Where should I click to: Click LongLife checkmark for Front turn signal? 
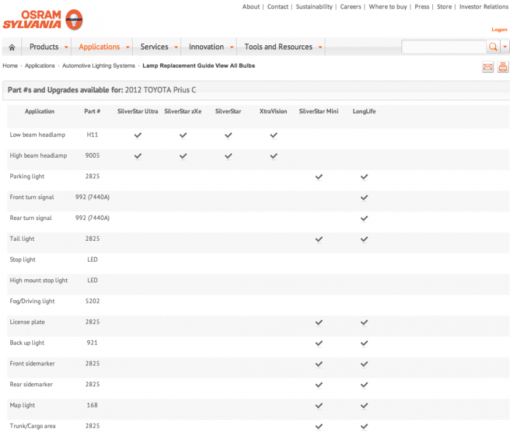(x=364, y=197)
